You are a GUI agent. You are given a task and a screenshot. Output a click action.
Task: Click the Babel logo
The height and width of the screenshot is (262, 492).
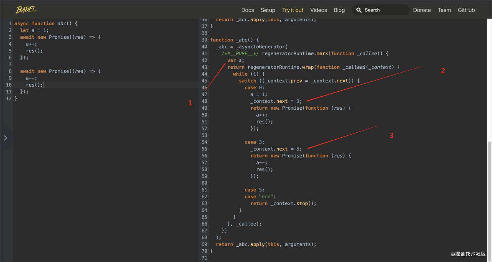(x=26, y=10)
